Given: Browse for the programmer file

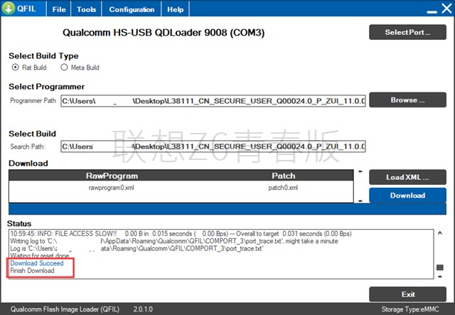Looking at the screenshot, I should (x=407, y=100).
